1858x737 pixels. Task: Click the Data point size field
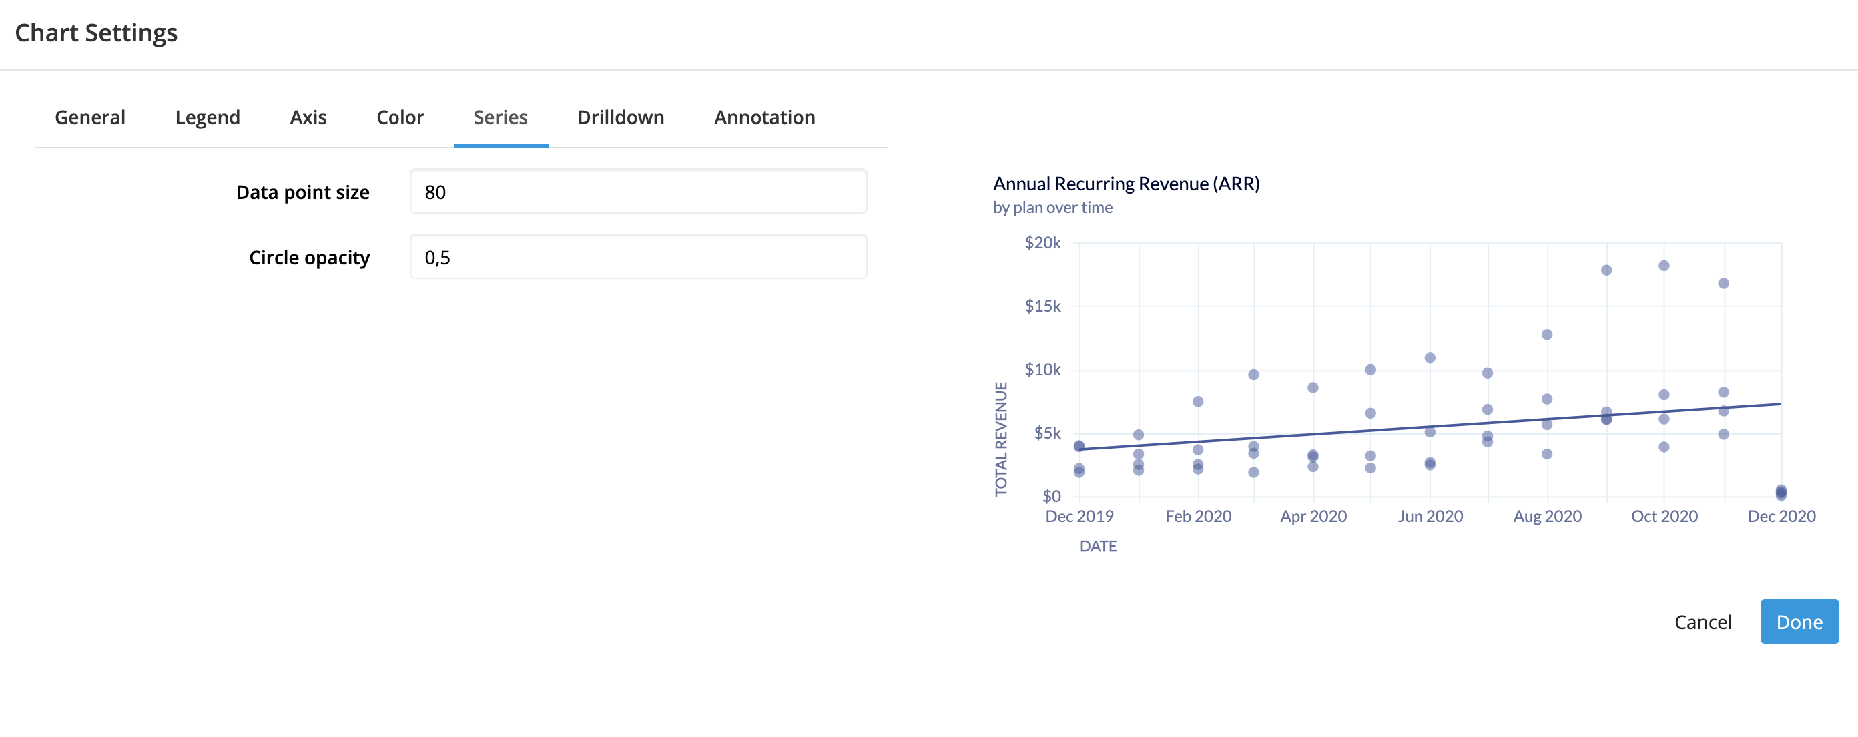(x=638, y=192)
